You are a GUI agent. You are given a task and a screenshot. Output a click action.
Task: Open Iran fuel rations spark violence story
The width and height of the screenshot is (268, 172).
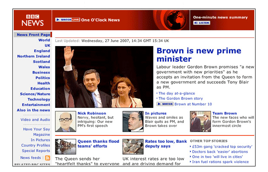click(220, 162)
